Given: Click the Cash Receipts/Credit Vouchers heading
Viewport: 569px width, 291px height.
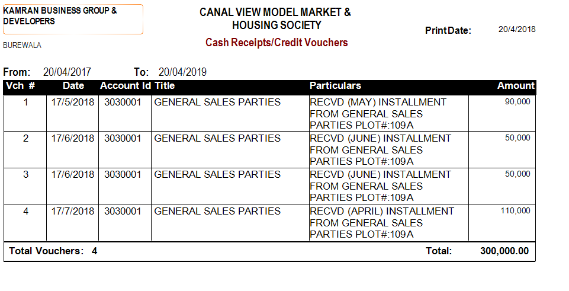Looking at the screenshot, I should tap(277, 43).
